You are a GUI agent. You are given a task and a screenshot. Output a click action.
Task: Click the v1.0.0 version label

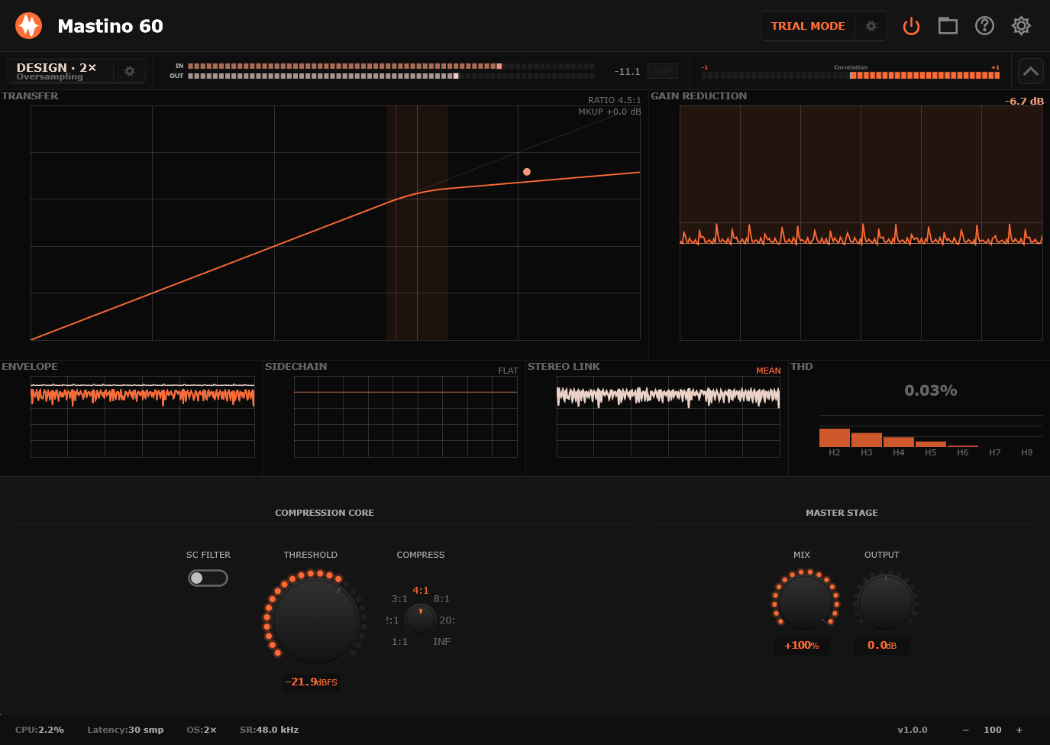click(913, 730)
